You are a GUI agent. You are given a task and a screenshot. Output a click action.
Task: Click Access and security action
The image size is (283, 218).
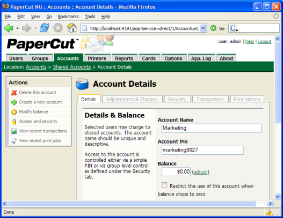point(38,122)
